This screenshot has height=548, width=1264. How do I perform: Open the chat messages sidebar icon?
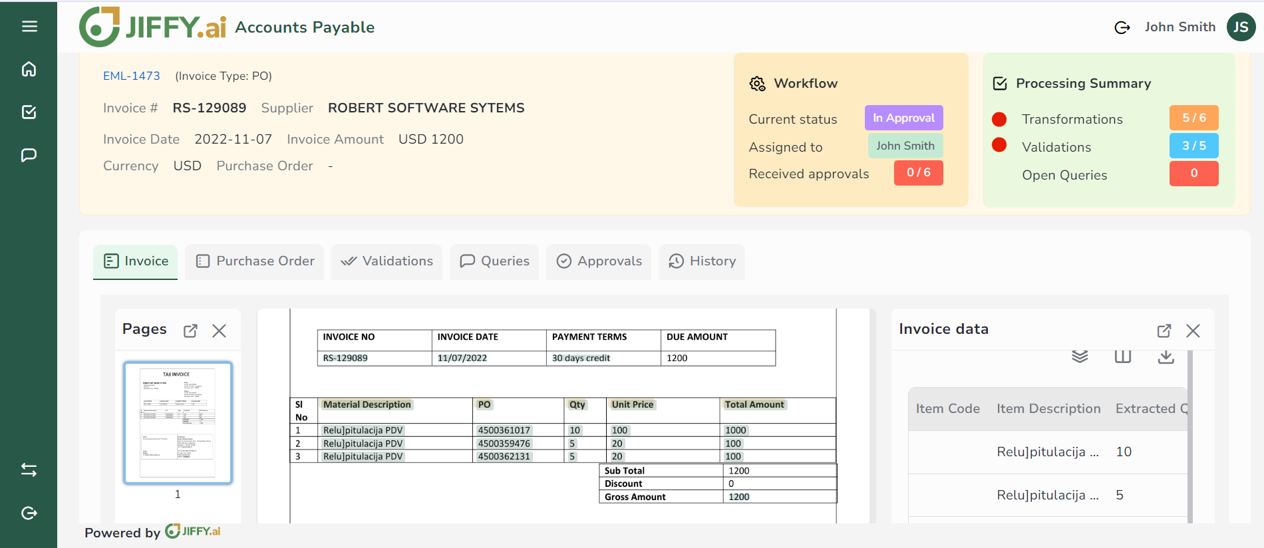click(x=29, y=155)
